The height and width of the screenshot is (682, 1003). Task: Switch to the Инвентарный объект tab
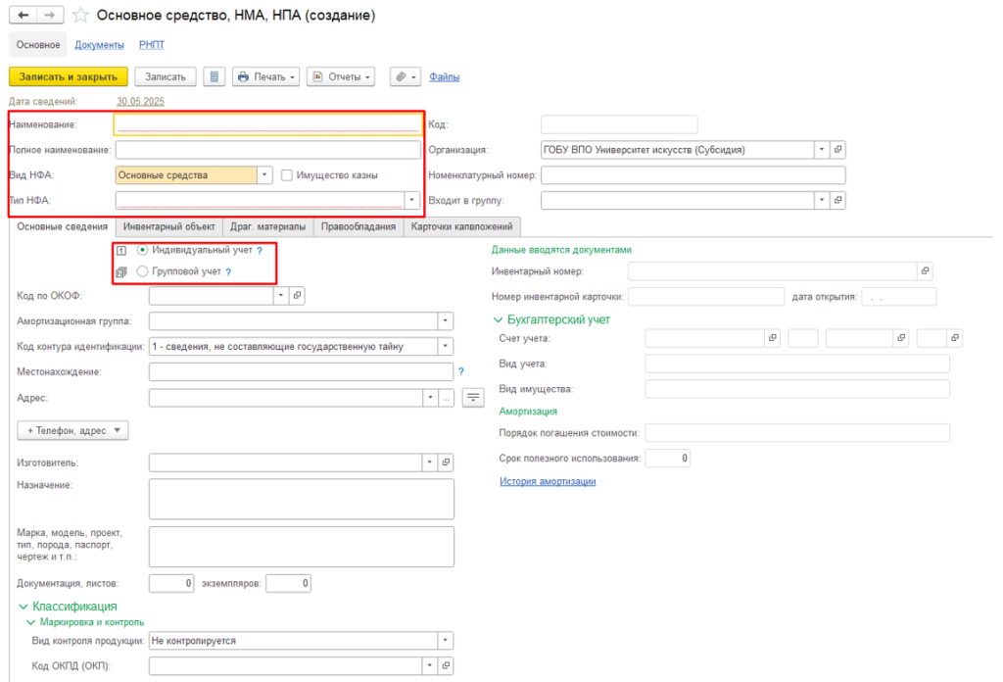coord(168,226)
